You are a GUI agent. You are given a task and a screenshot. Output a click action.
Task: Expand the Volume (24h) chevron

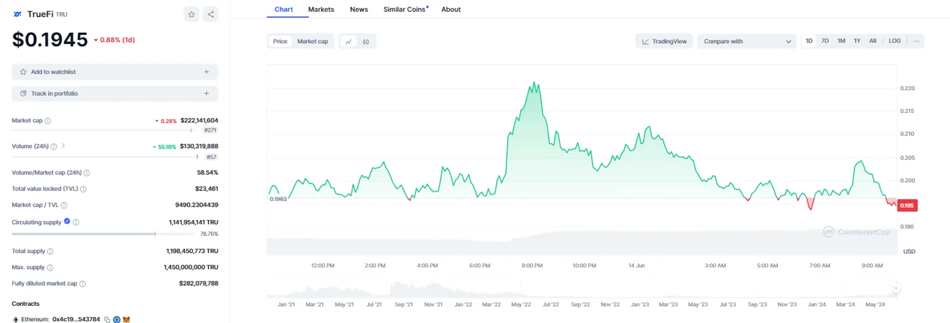(x=64, y=145)
